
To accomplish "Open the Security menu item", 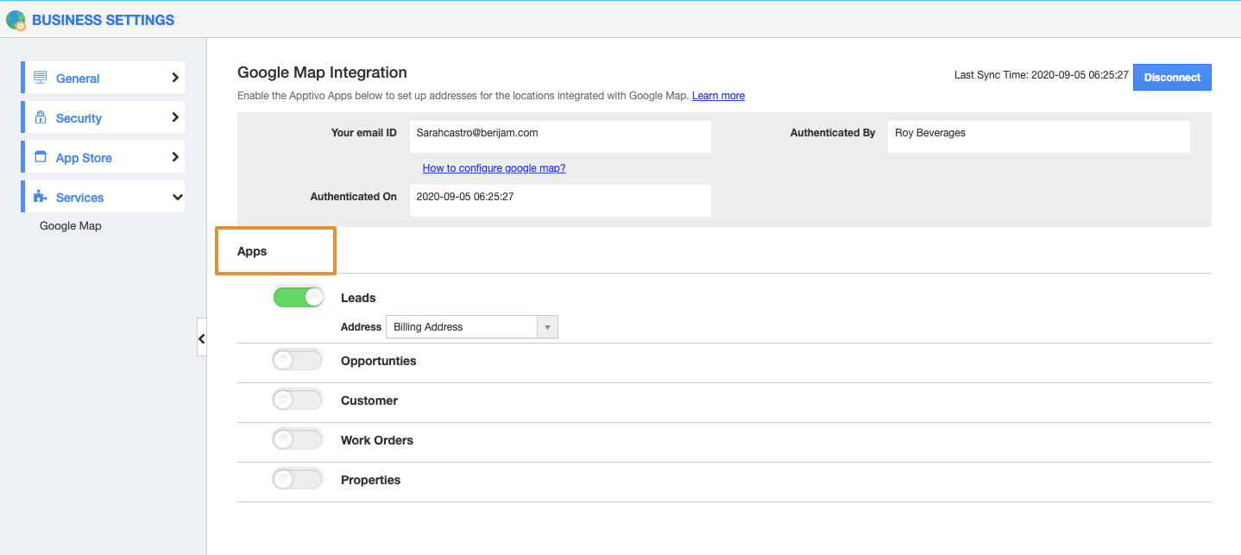I will 79,118.
